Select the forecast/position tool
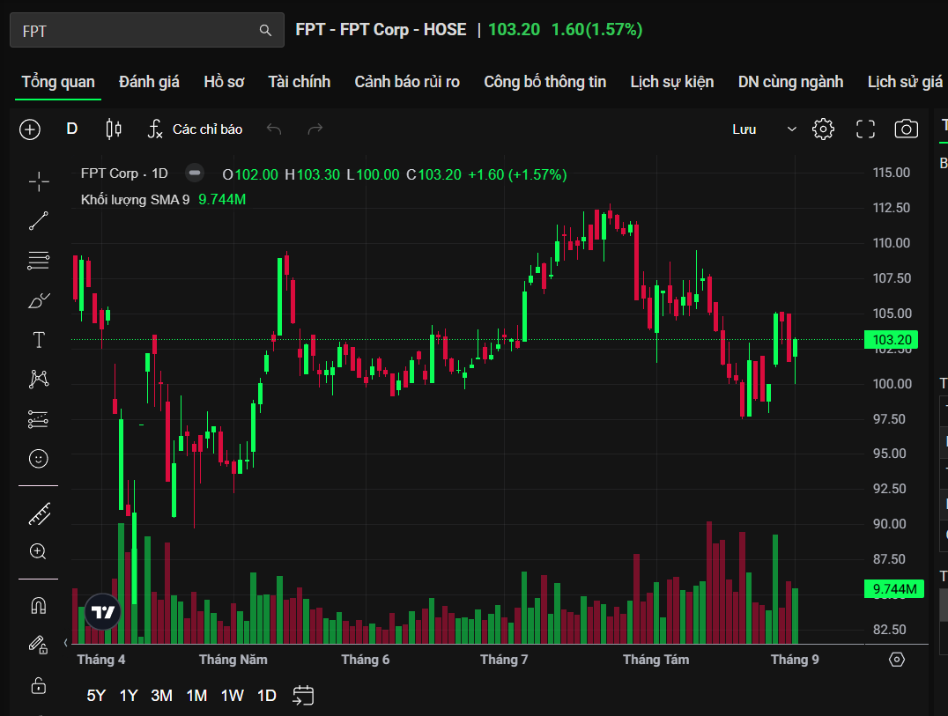Viewport: 948px width, 716px height. pos(39,418)
